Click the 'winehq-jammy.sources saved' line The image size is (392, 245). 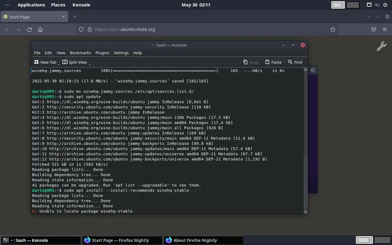[x=120, y=81]
